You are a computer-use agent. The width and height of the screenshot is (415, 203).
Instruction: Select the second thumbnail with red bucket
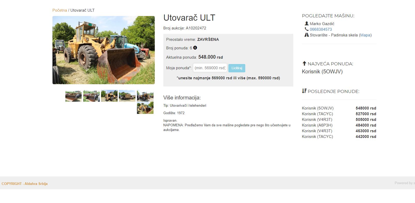tap(91, 96)
